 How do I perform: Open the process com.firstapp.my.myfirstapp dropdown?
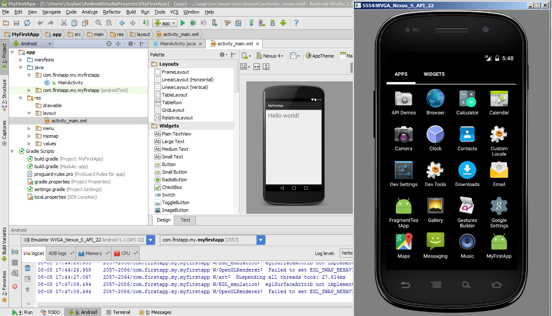[213, 240]
